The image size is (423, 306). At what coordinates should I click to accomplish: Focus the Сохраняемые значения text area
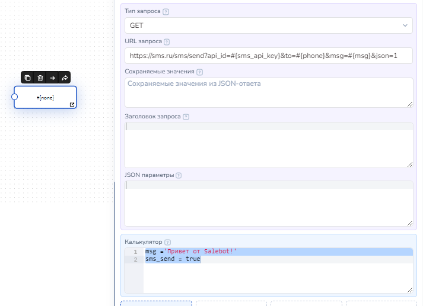[x=268, y=92]
